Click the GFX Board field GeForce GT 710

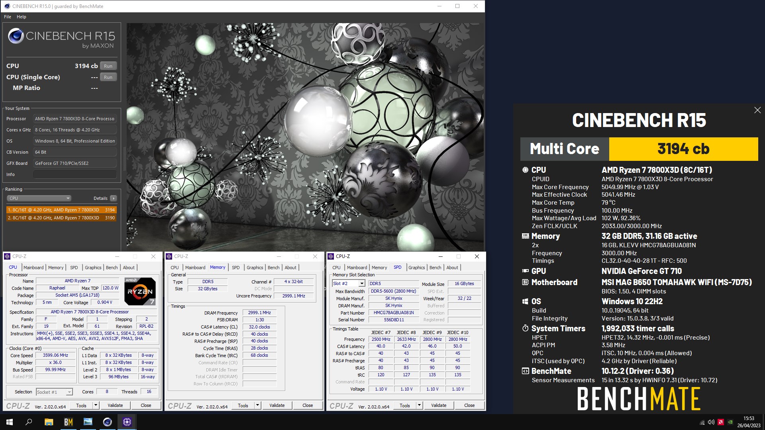75,163
